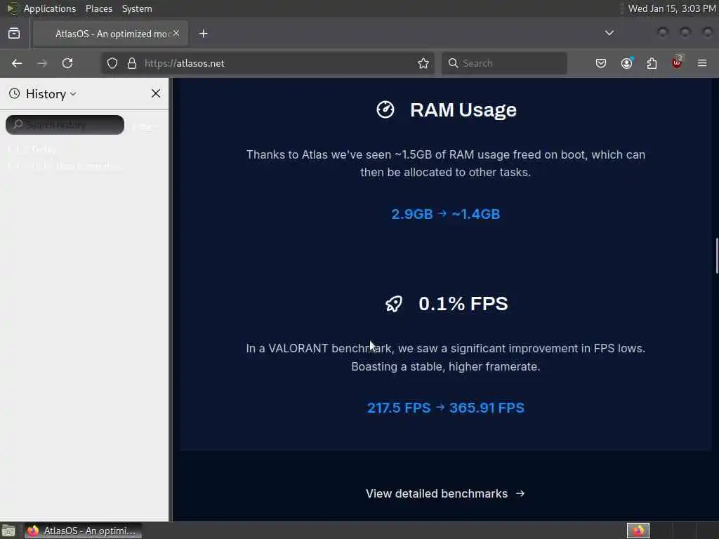Image resolution: width=719 pixels, height=539 pixels.
Task: Click the clock showing Wed Jan 15
Action: coord(672,8)
